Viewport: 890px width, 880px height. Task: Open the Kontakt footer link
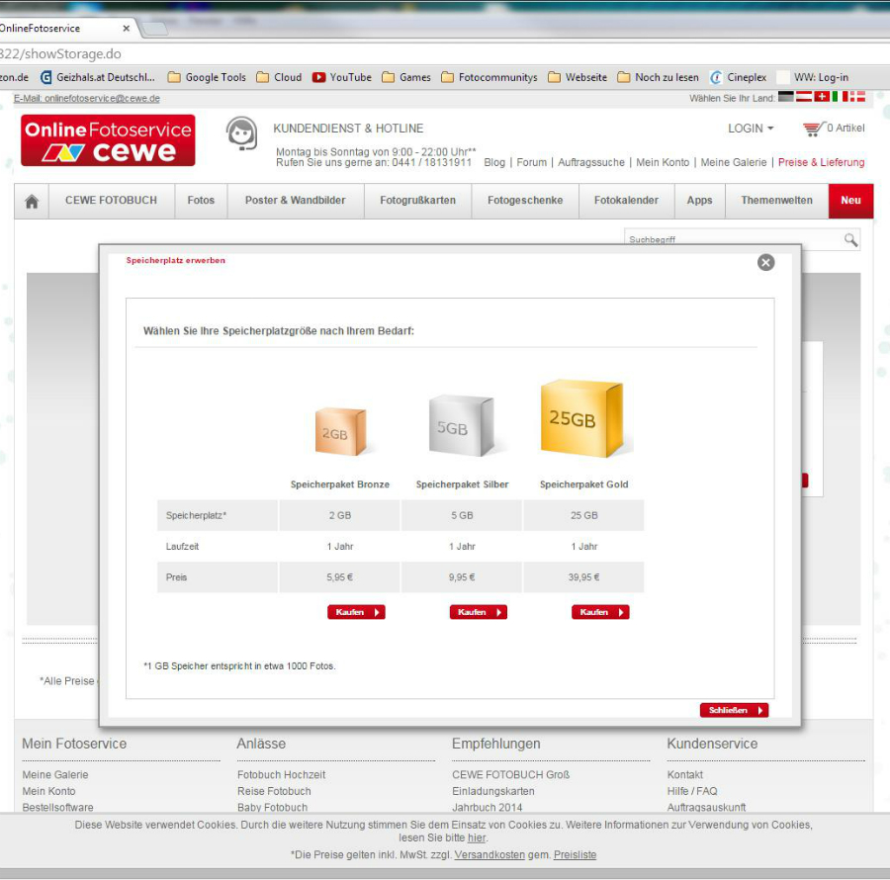coord(685,775)
